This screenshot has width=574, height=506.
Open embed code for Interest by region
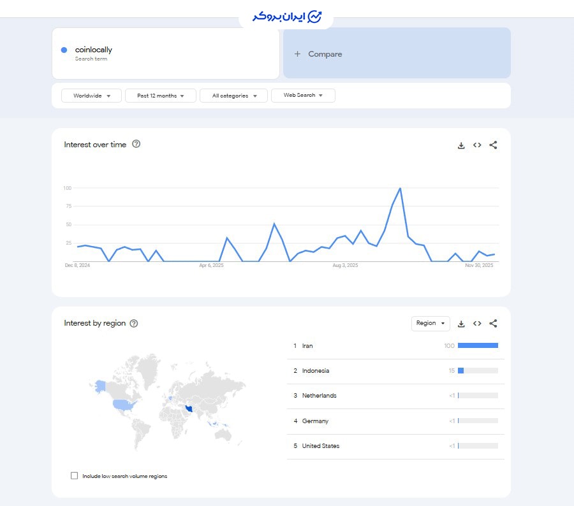[x=477, y=324]
